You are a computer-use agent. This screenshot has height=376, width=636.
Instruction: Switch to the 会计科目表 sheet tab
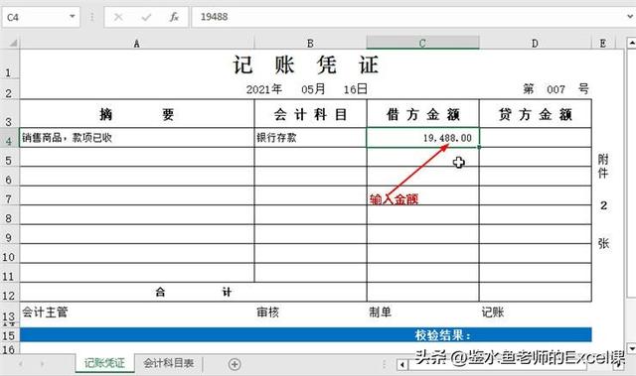coord(168,363)
